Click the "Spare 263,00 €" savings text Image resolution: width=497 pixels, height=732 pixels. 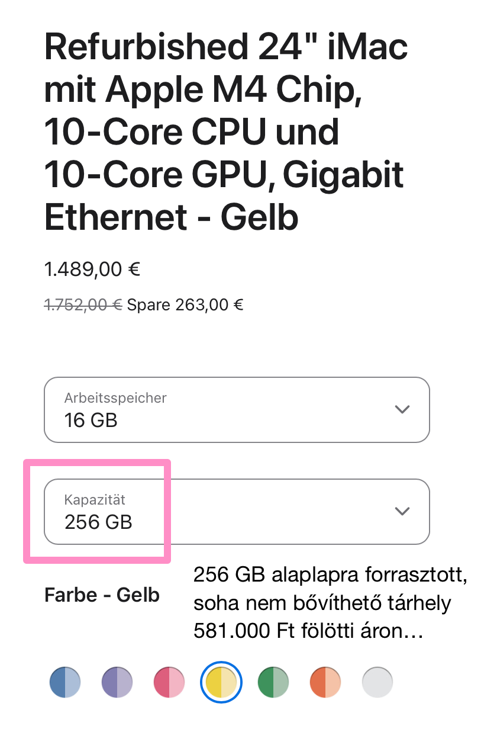coord(186,305)
